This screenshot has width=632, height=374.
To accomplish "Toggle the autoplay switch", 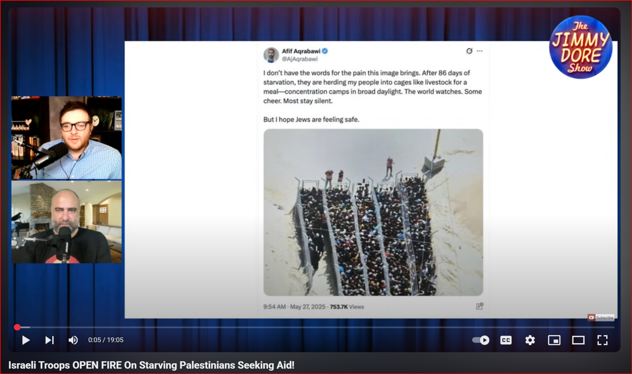I will click(481, 340).
